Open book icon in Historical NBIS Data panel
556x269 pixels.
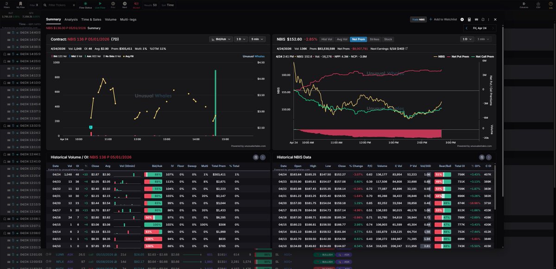[482, 157]
